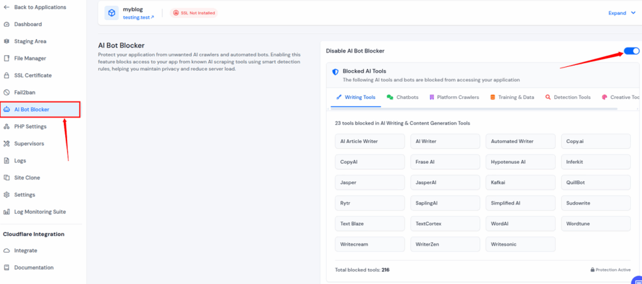Viewport: 642px width, 284px height.
Task: Click the Sudowrite blocked tool chip
Action: [x=596, y=203]
